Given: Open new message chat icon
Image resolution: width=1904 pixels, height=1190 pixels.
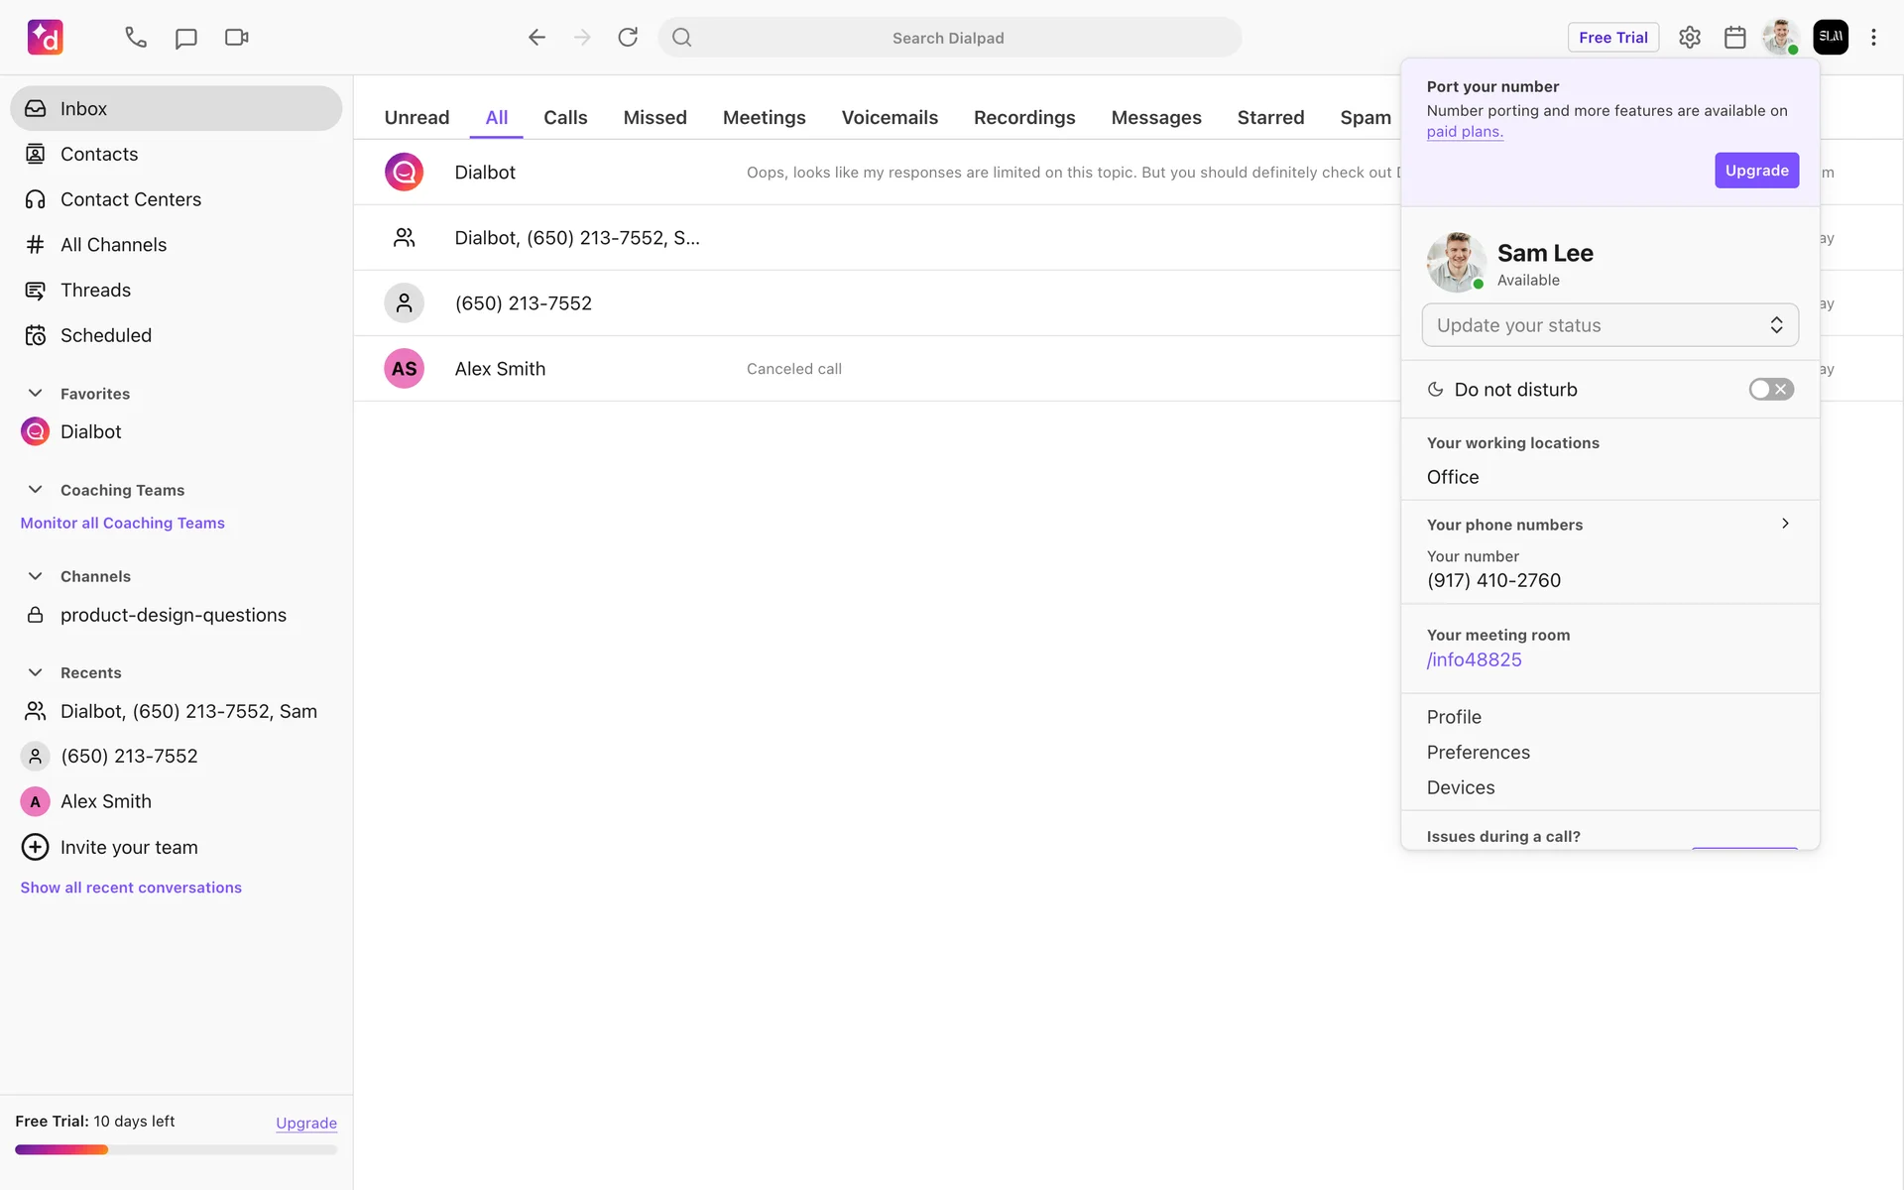Looking at the screenshot, I should pyautogui.click(x=185, y=38).
